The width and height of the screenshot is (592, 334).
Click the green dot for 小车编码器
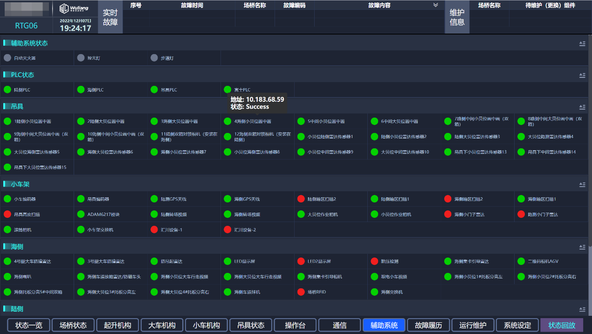point(7,199)
